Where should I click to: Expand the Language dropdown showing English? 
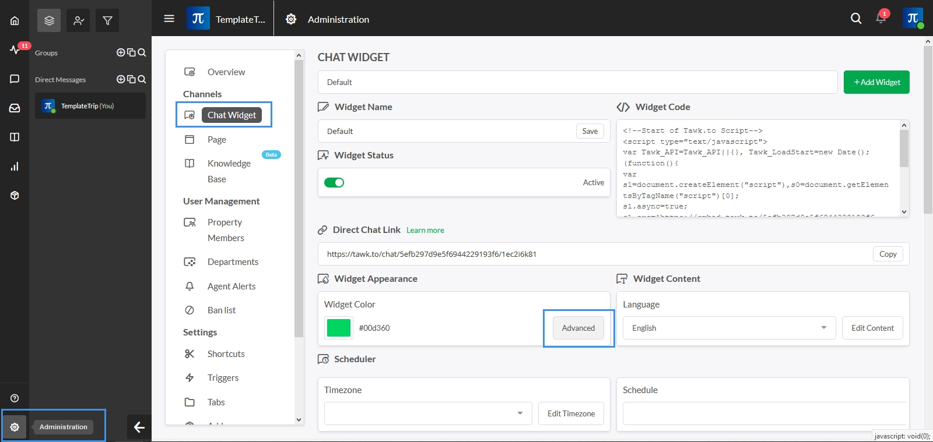[x=729, y=328]
